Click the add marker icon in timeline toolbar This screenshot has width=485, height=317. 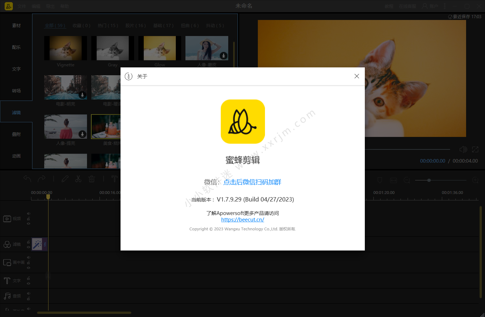380,180
